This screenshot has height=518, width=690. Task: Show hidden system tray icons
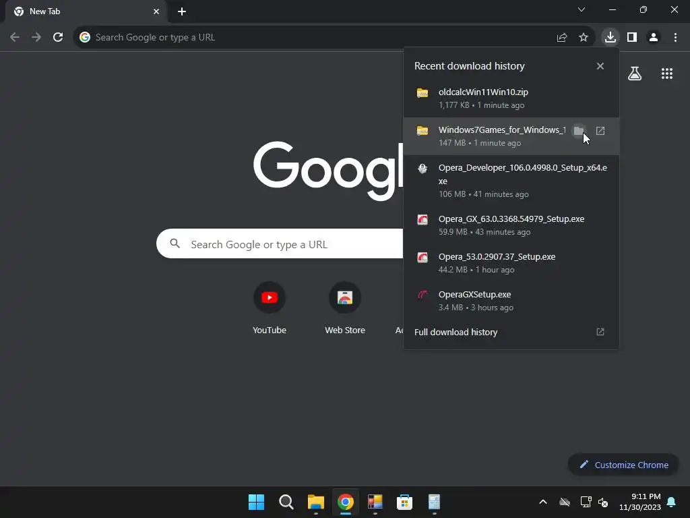pyautogui.click(x=543, y=502)
